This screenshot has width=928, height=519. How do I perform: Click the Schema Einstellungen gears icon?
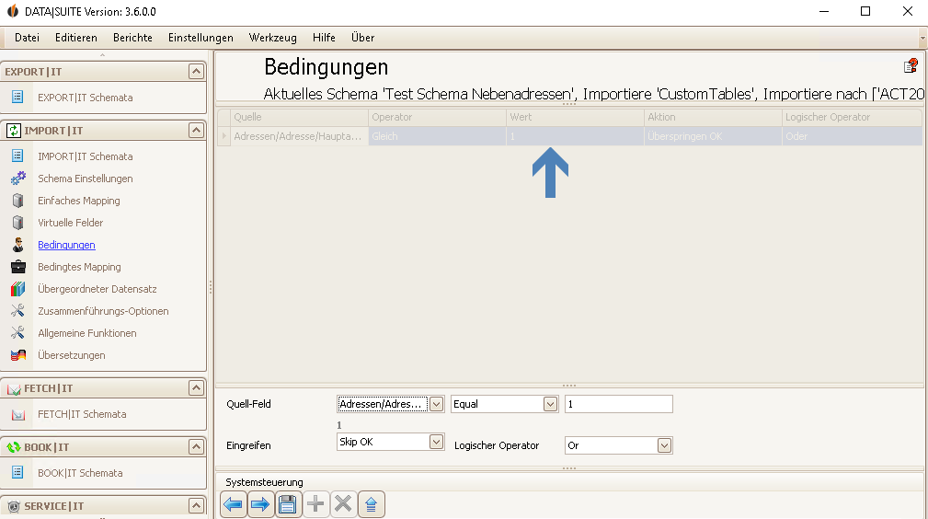click(x=17, y=178)
